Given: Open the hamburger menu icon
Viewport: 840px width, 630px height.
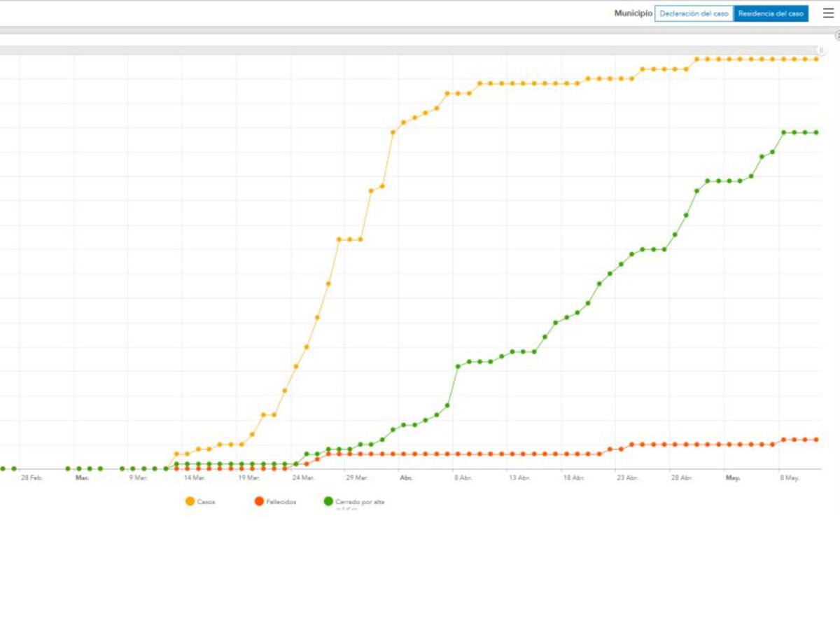Looking at the screenshot, I should [828, 13].
